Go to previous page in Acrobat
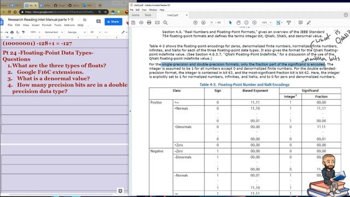Image resolution: width=350 pixels, height=197 pixels. pyautogui.click(x=195, y=22)
